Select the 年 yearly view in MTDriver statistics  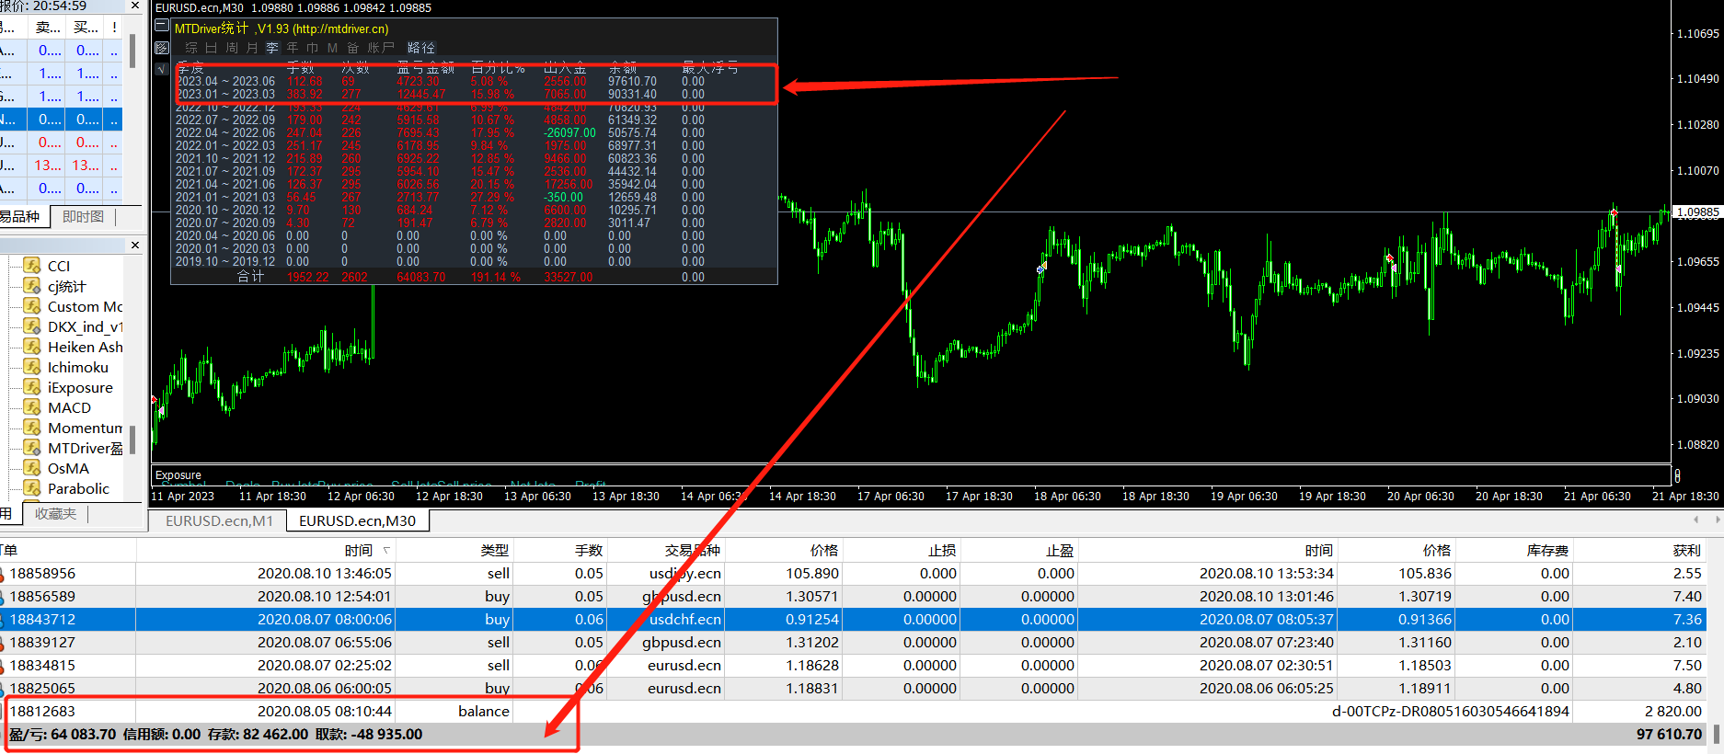click(x=293, y=48)
